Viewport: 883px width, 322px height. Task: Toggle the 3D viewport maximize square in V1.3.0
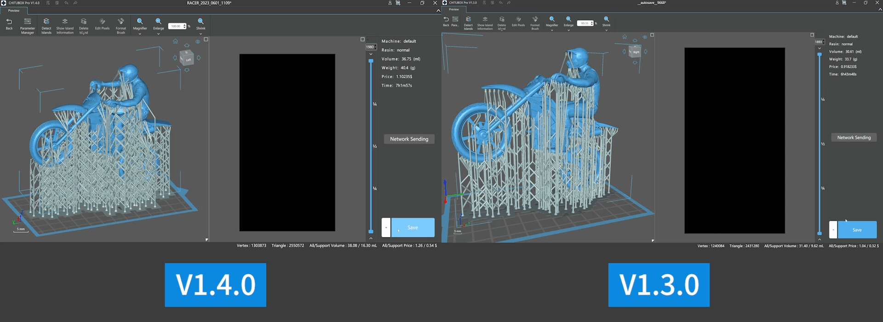click(652, 35)
